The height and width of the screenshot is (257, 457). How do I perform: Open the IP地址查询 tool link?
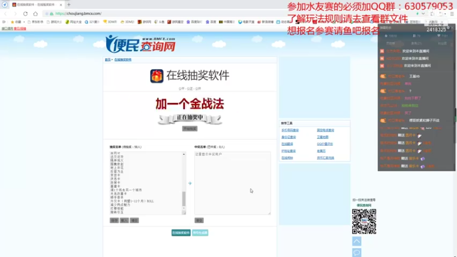click(x=288, y=151)
